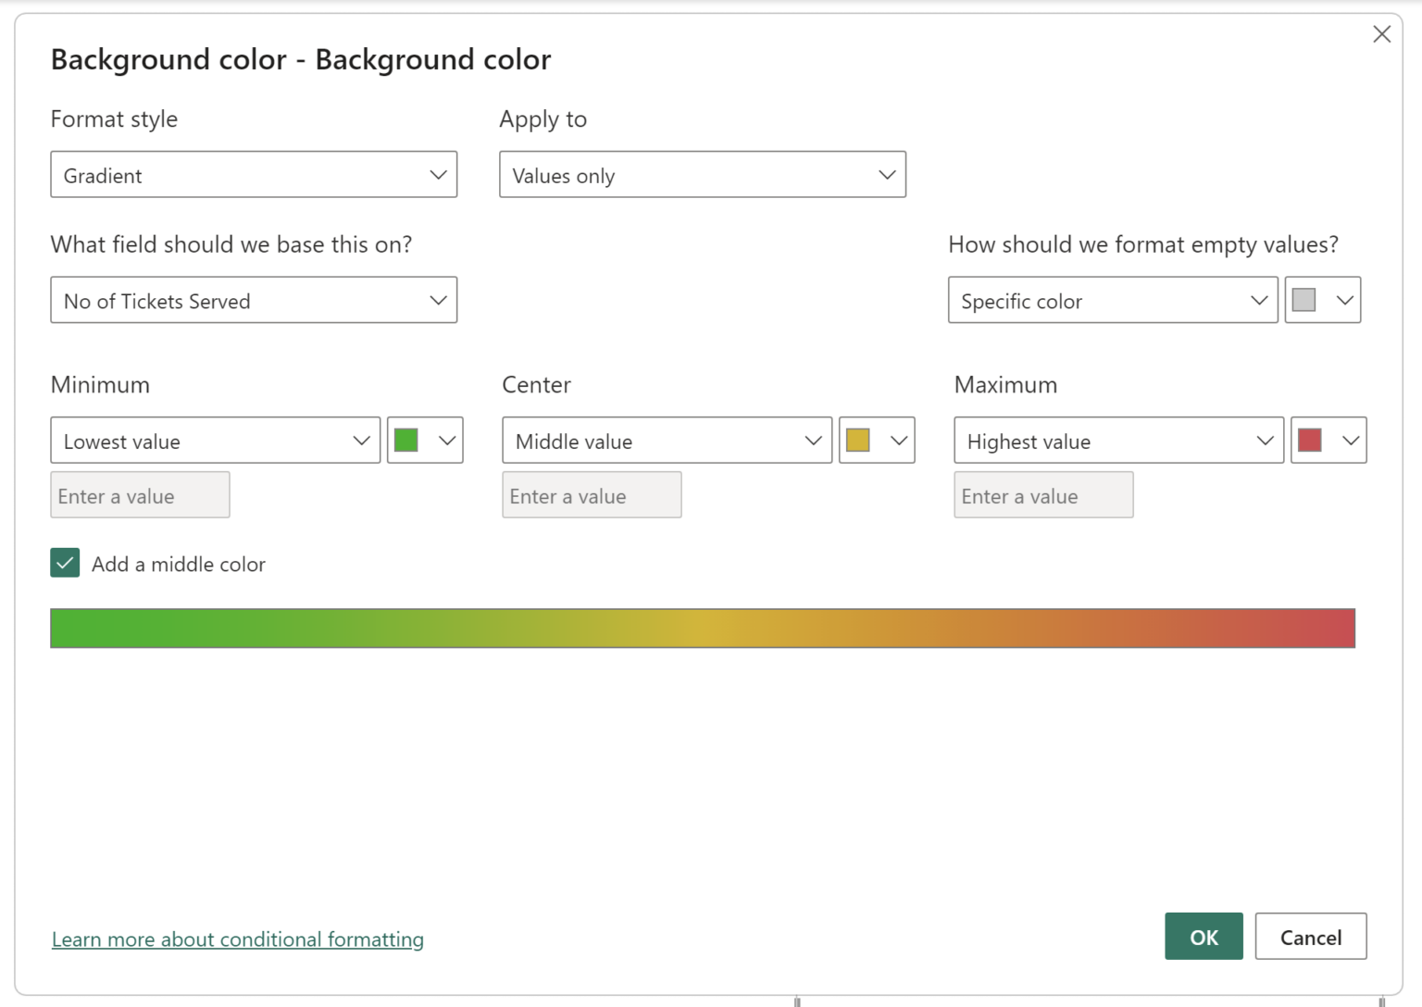
Task: Open the Apply to dropdown
Action: pos(702,174)
